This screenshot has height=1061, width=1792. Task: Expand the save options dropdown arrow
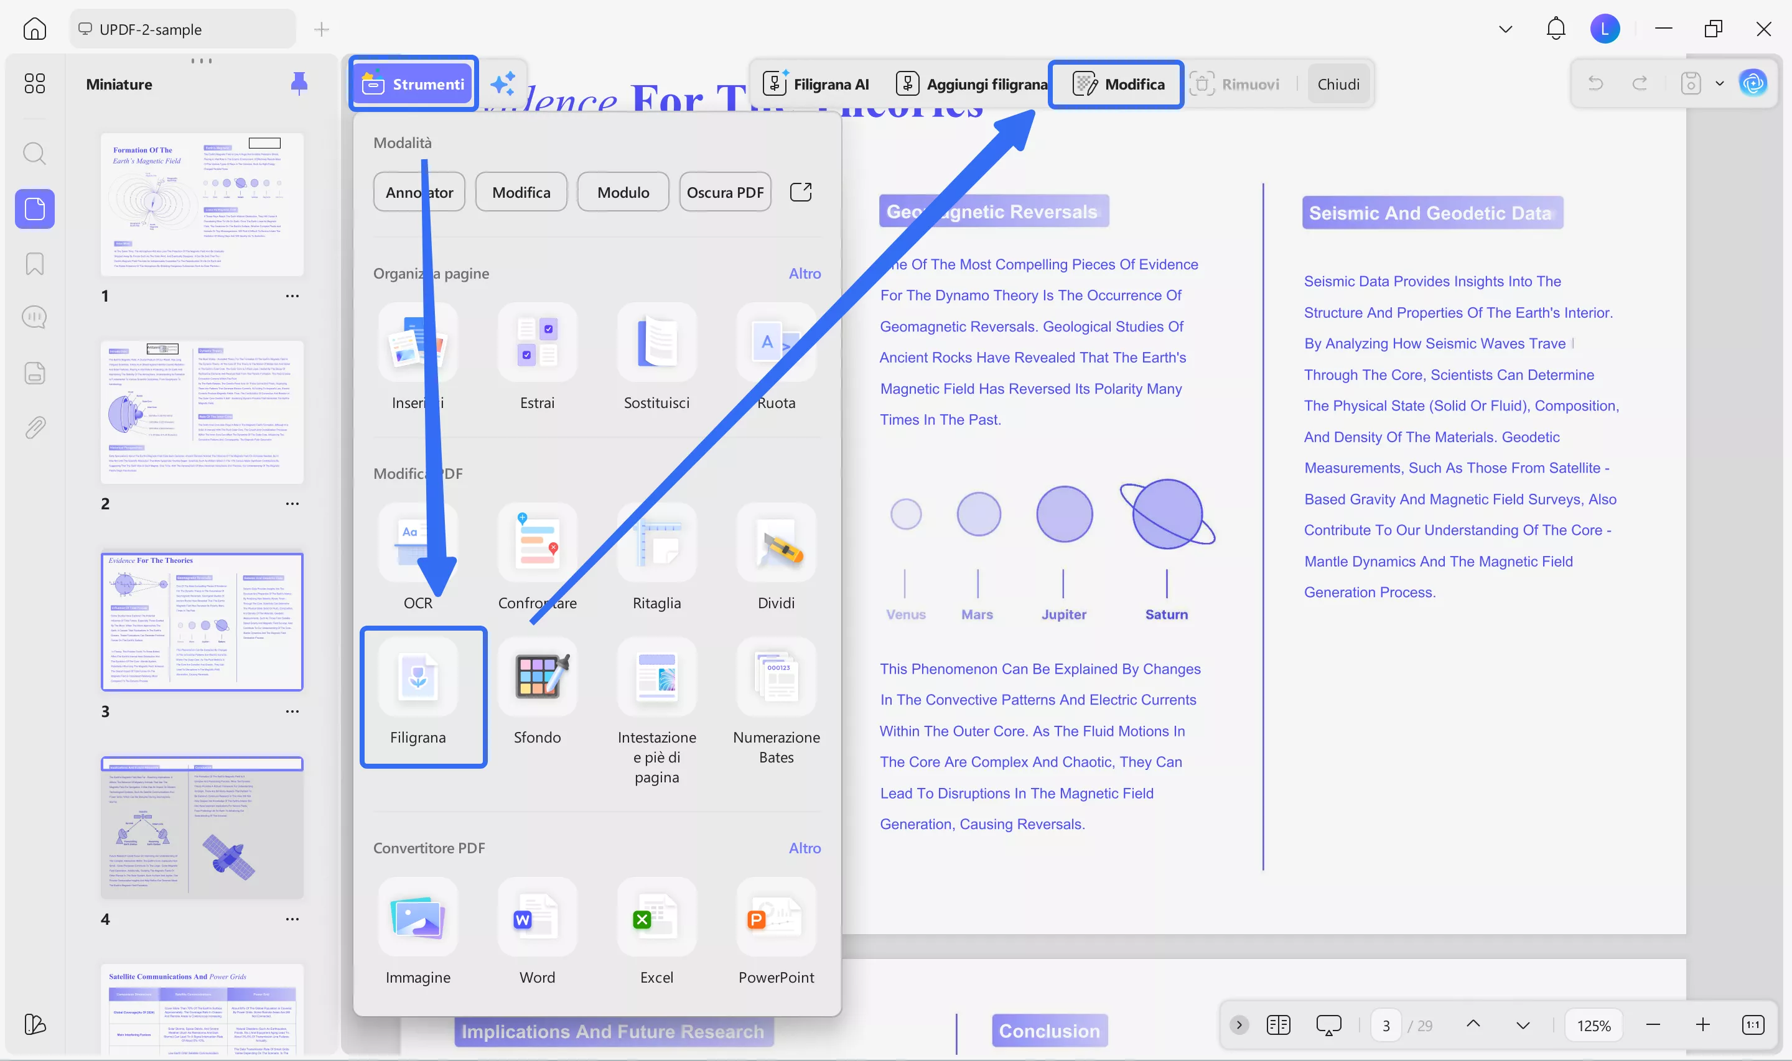1720,84
